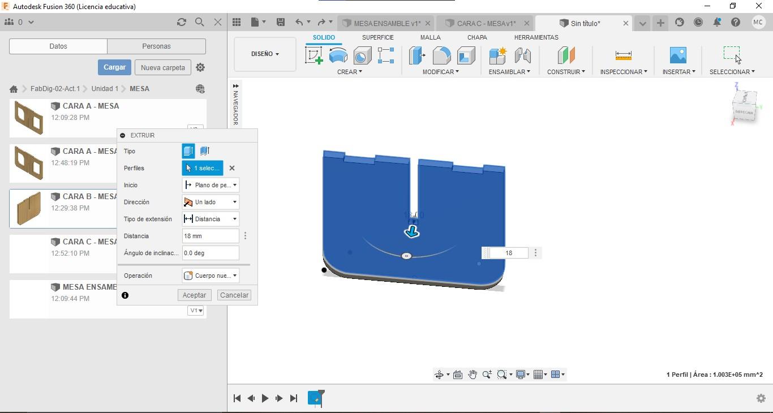
Task: Click the web globe icon beside MESA
Action: tap(200, 89)
